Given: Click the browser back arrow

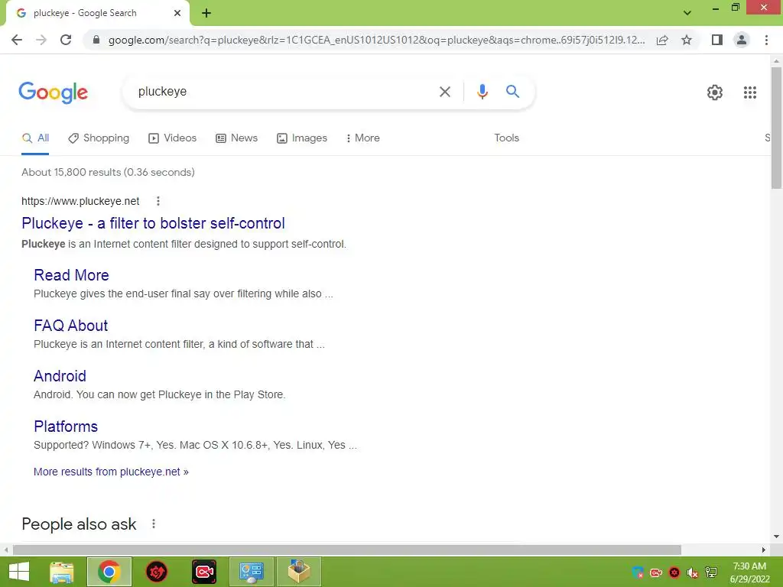Looking at the screenshot, I should click(17, 40).
